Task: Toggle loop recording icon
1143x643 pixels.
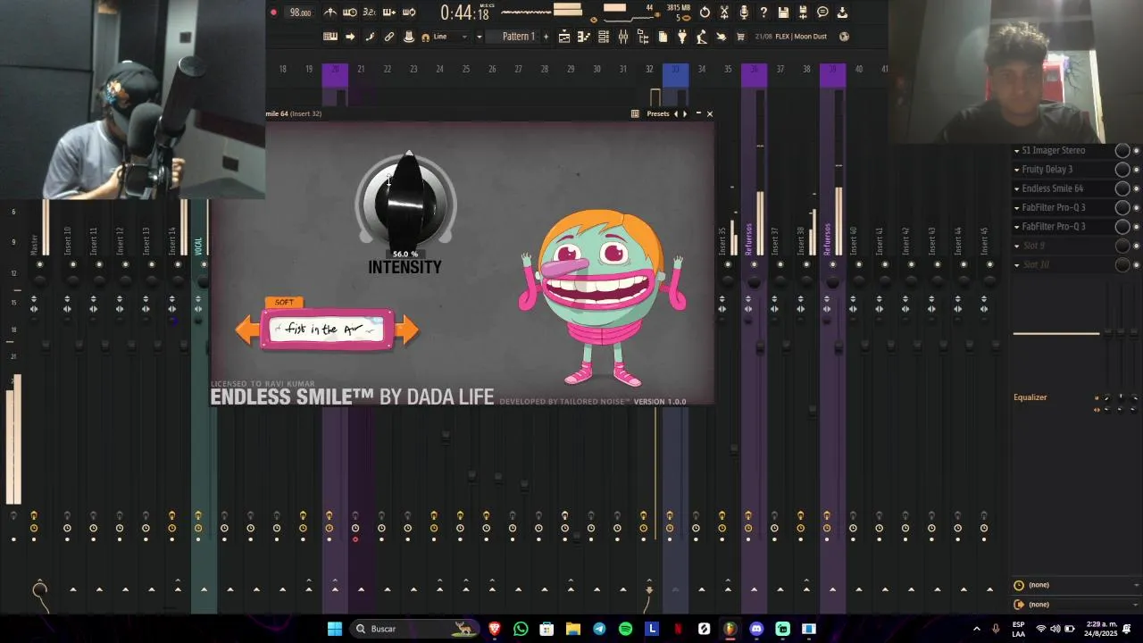Action: [x=409, y=13]
